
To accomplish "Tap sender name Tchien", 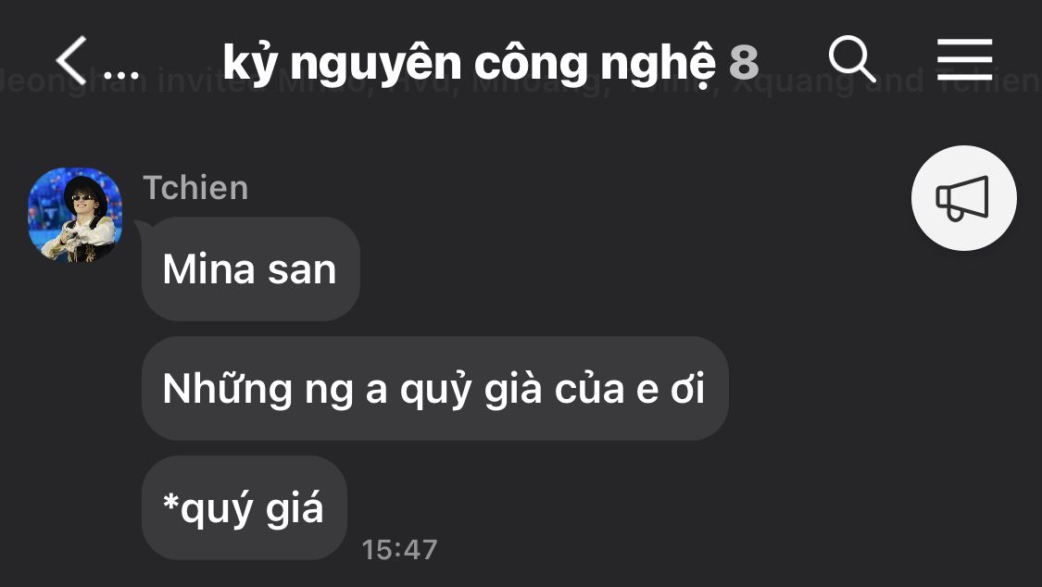I will point(195,188).
